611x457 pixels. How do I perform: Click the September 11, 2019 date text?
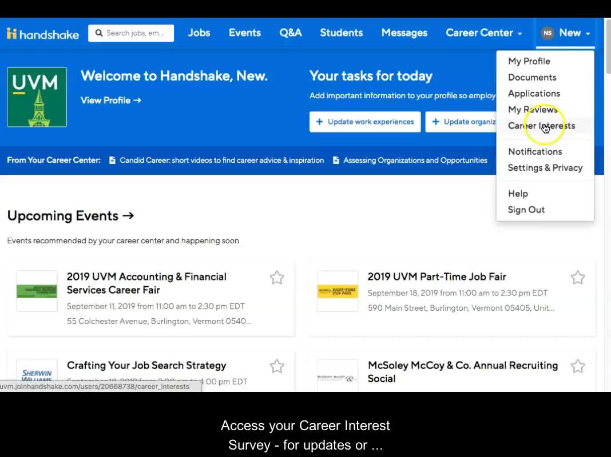point(156,307)
